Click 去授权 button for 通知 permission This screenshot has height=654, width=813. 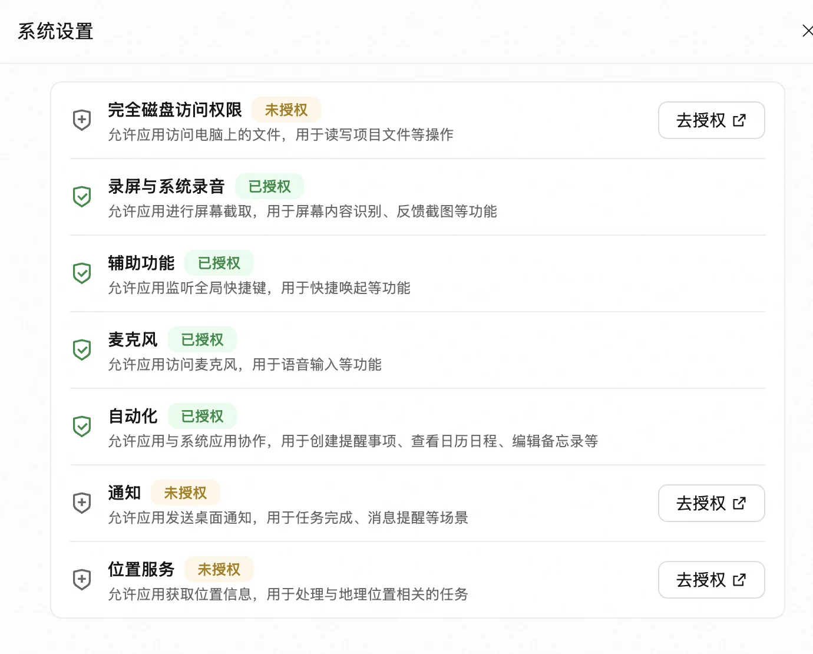click(x=711, y=503)
